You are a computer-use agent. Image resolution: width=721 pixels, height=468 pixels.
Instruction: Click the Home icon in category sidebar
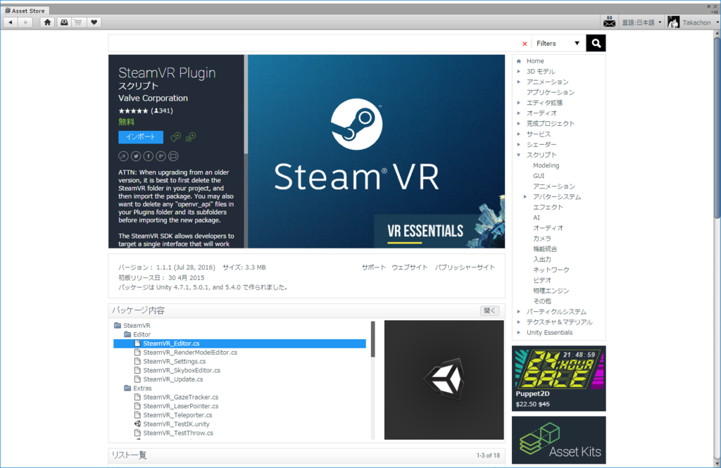tap(519, 61)
